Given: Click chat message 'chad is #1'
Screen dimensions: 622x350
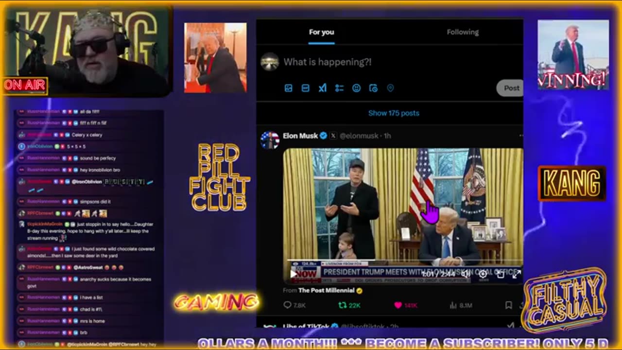Looking at the screenshot, I should (91, 309).
